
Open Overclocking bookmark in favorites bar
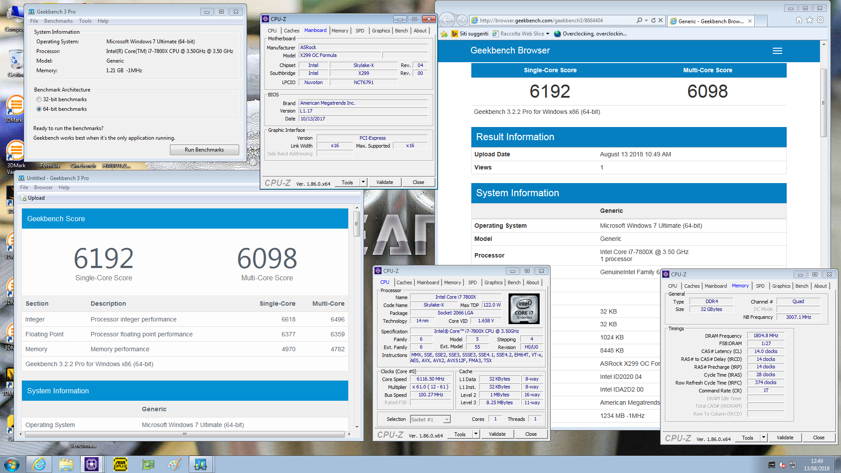(590, 34)
